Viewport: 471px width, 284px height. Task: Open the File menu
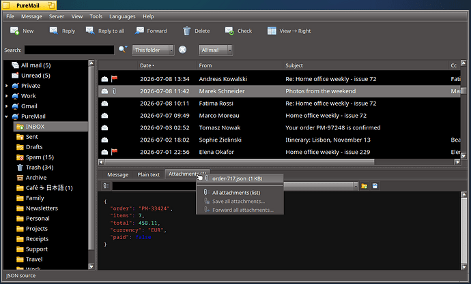(x=10, y=16)
